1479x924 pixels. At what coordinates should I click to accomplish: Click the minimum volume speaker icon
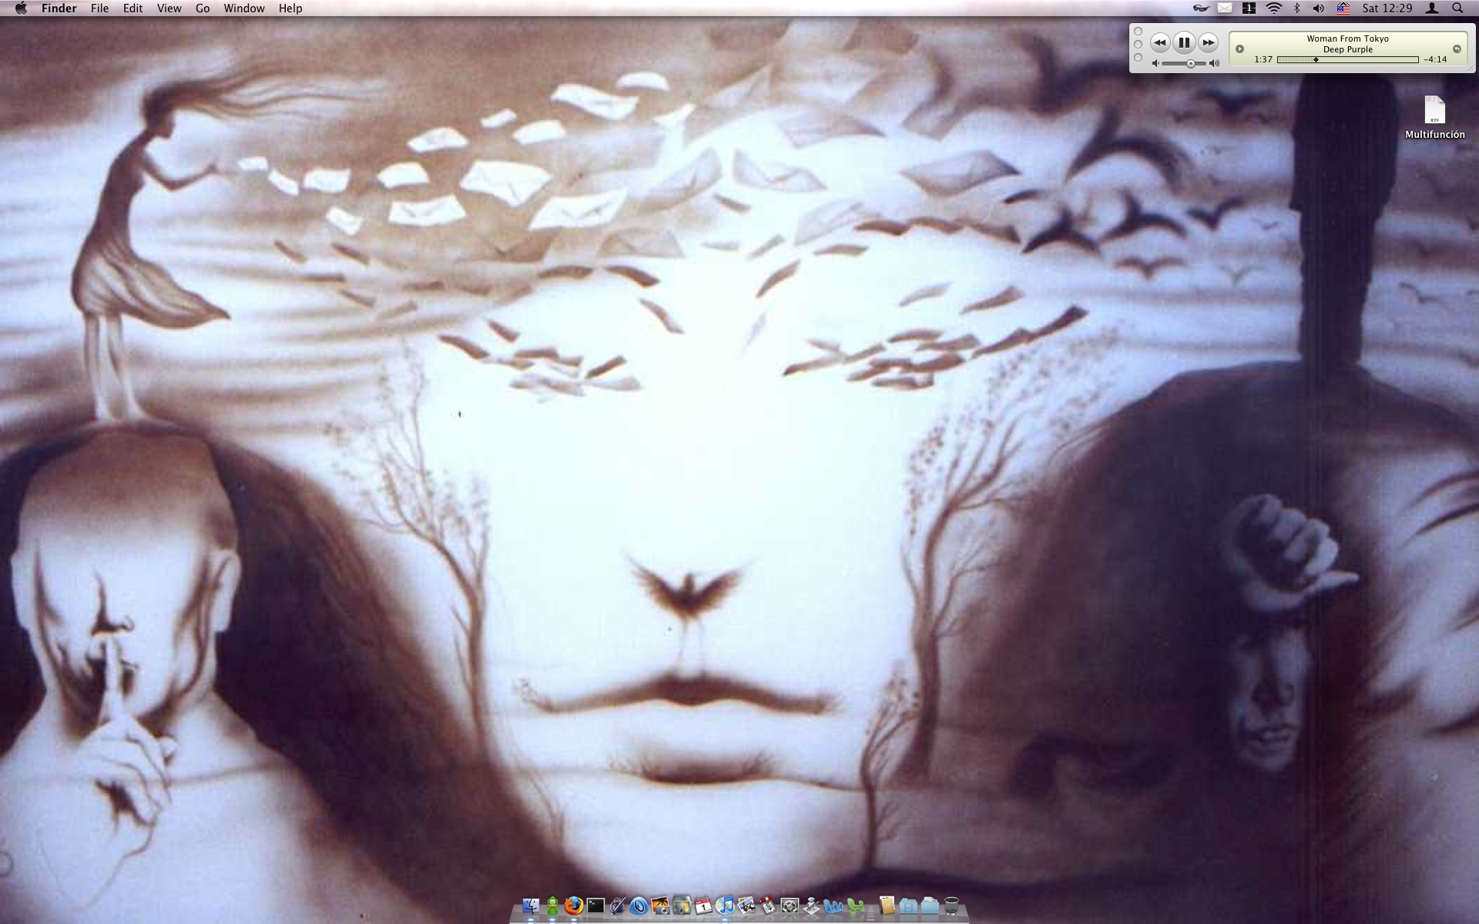pyautogui.click(x=1155, y=63)
